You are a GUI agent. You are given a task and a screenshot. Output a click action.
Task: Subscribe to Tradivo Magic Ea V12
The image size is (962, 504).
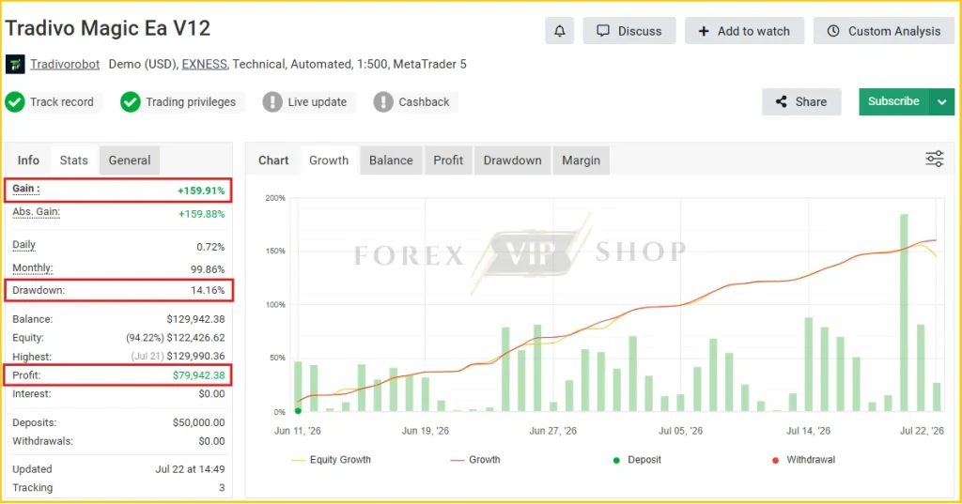pyautogui.click(x=894, y=101)
